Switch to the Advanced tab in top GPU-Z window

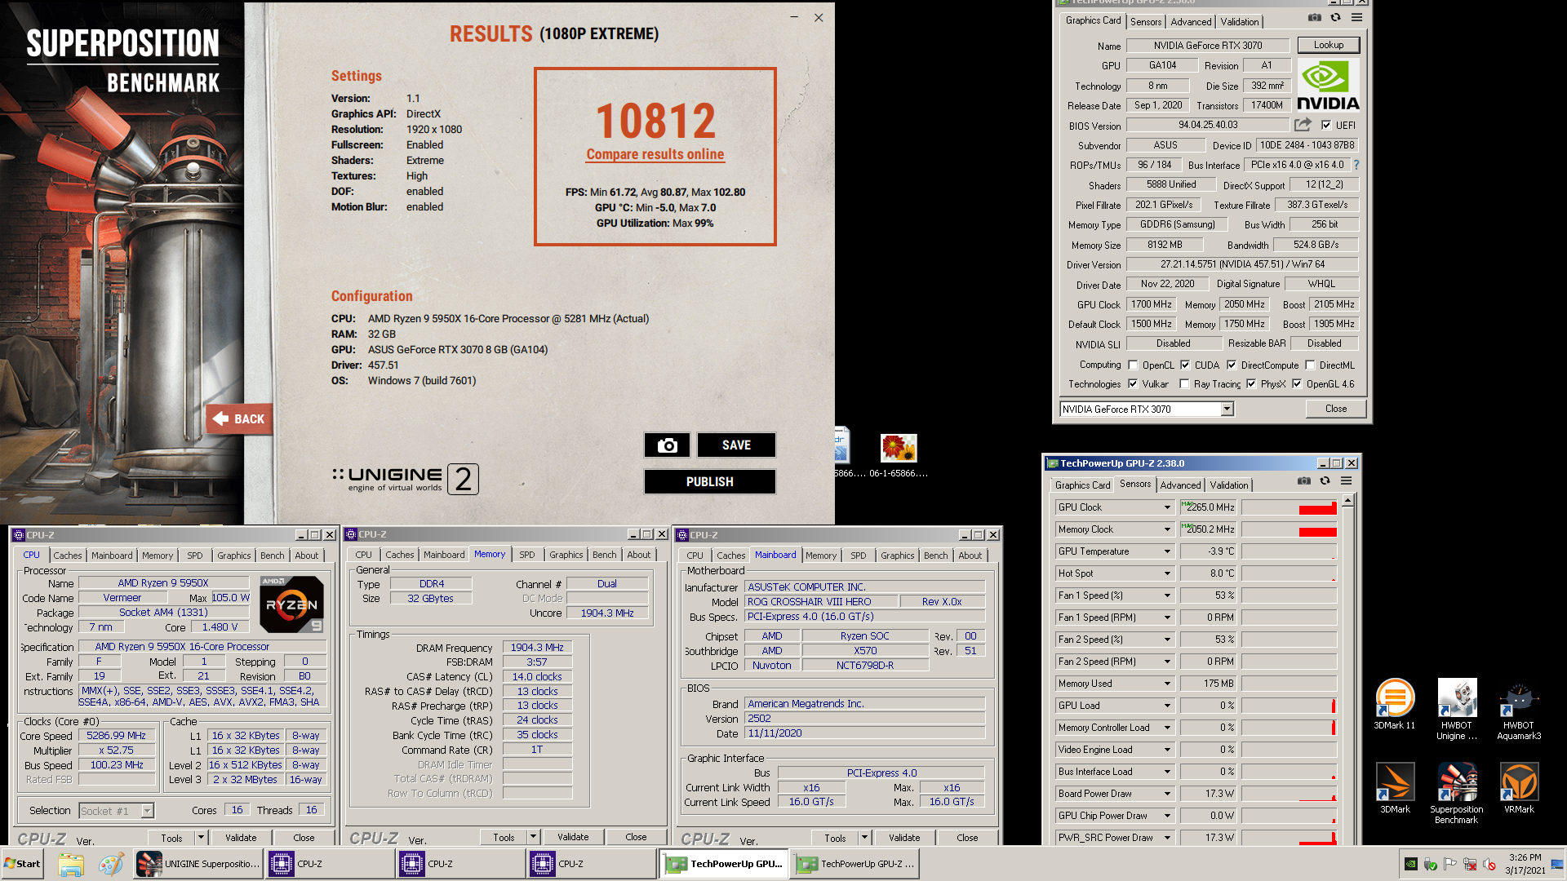tap(1191, 22)
